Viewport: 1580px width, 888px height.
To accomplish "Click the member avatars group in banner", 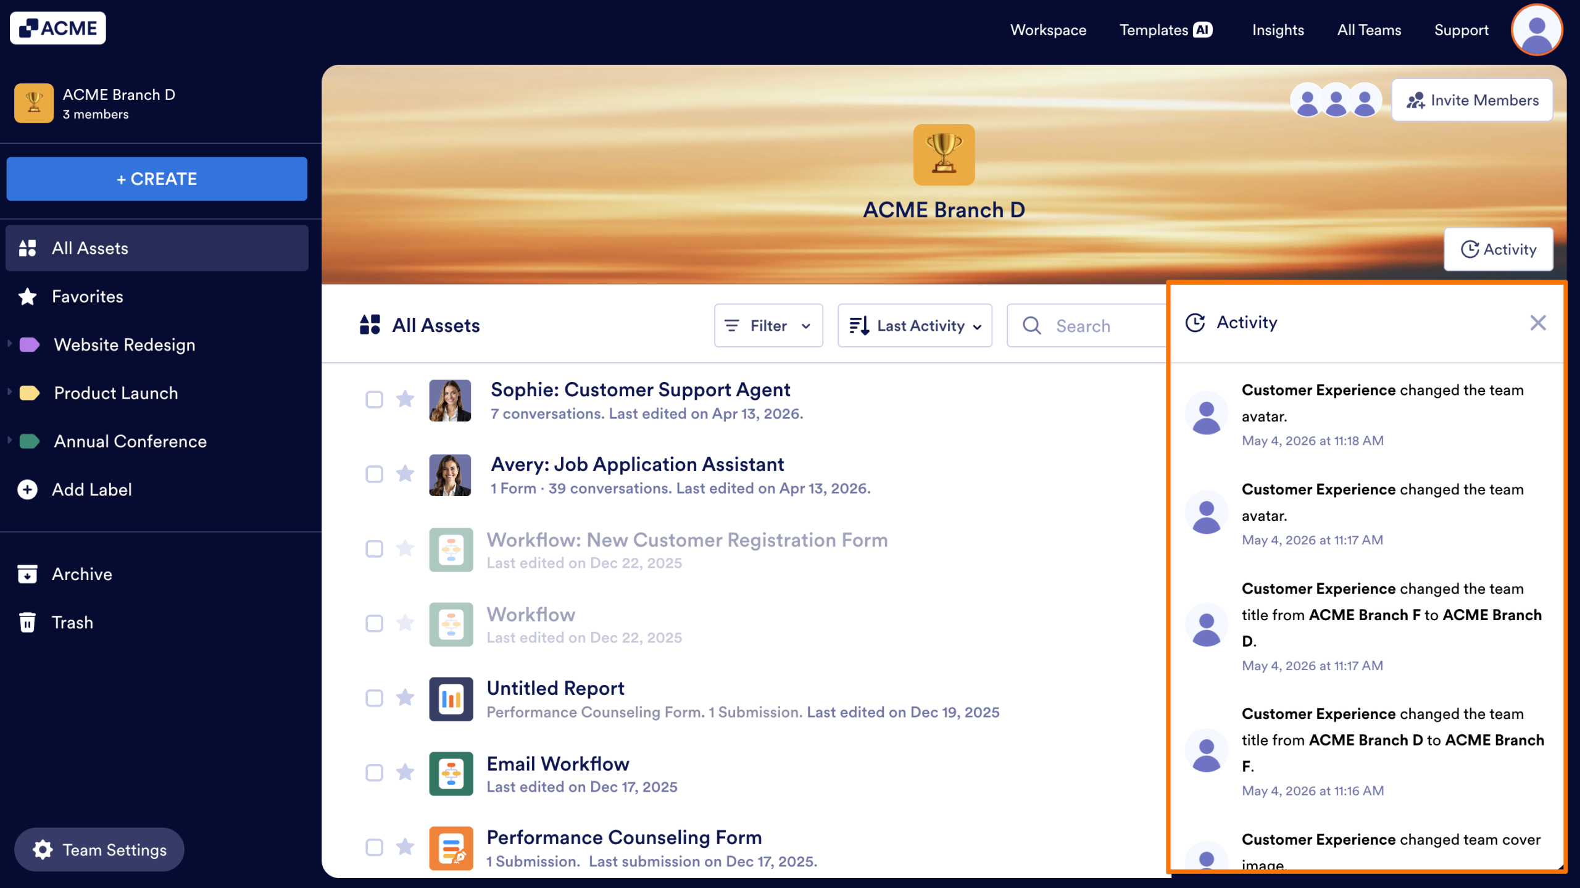I will coord(1336,100).
